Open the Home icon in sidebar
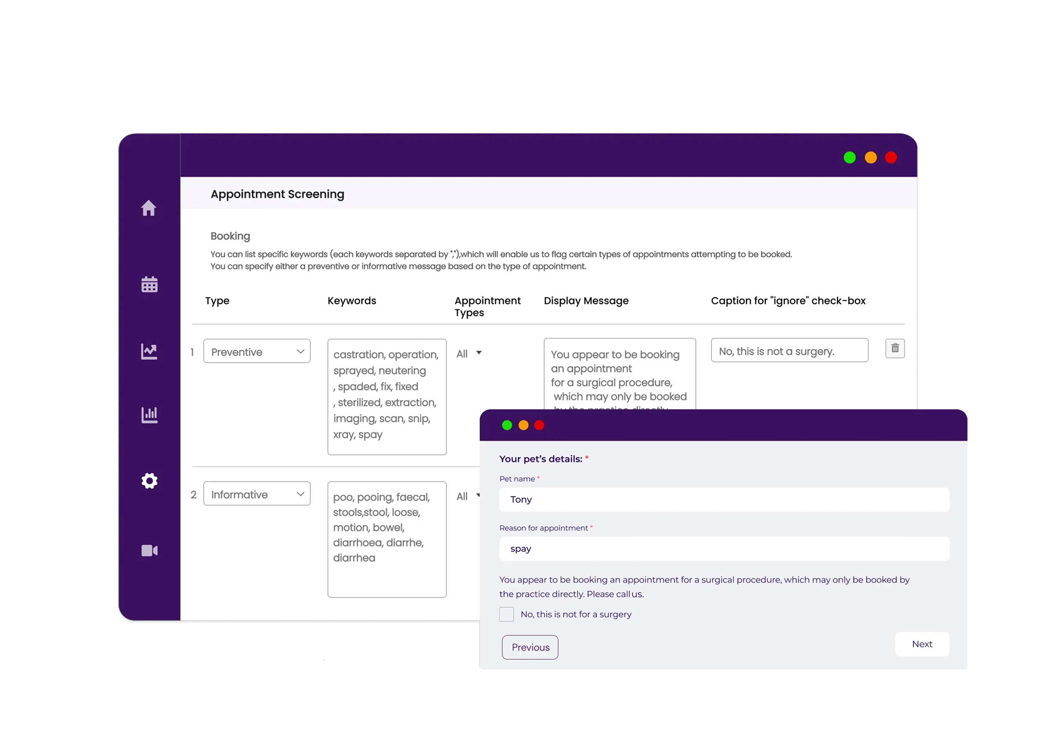The width and height of the screenshot is (1051, 753). (x=149, y=208)
